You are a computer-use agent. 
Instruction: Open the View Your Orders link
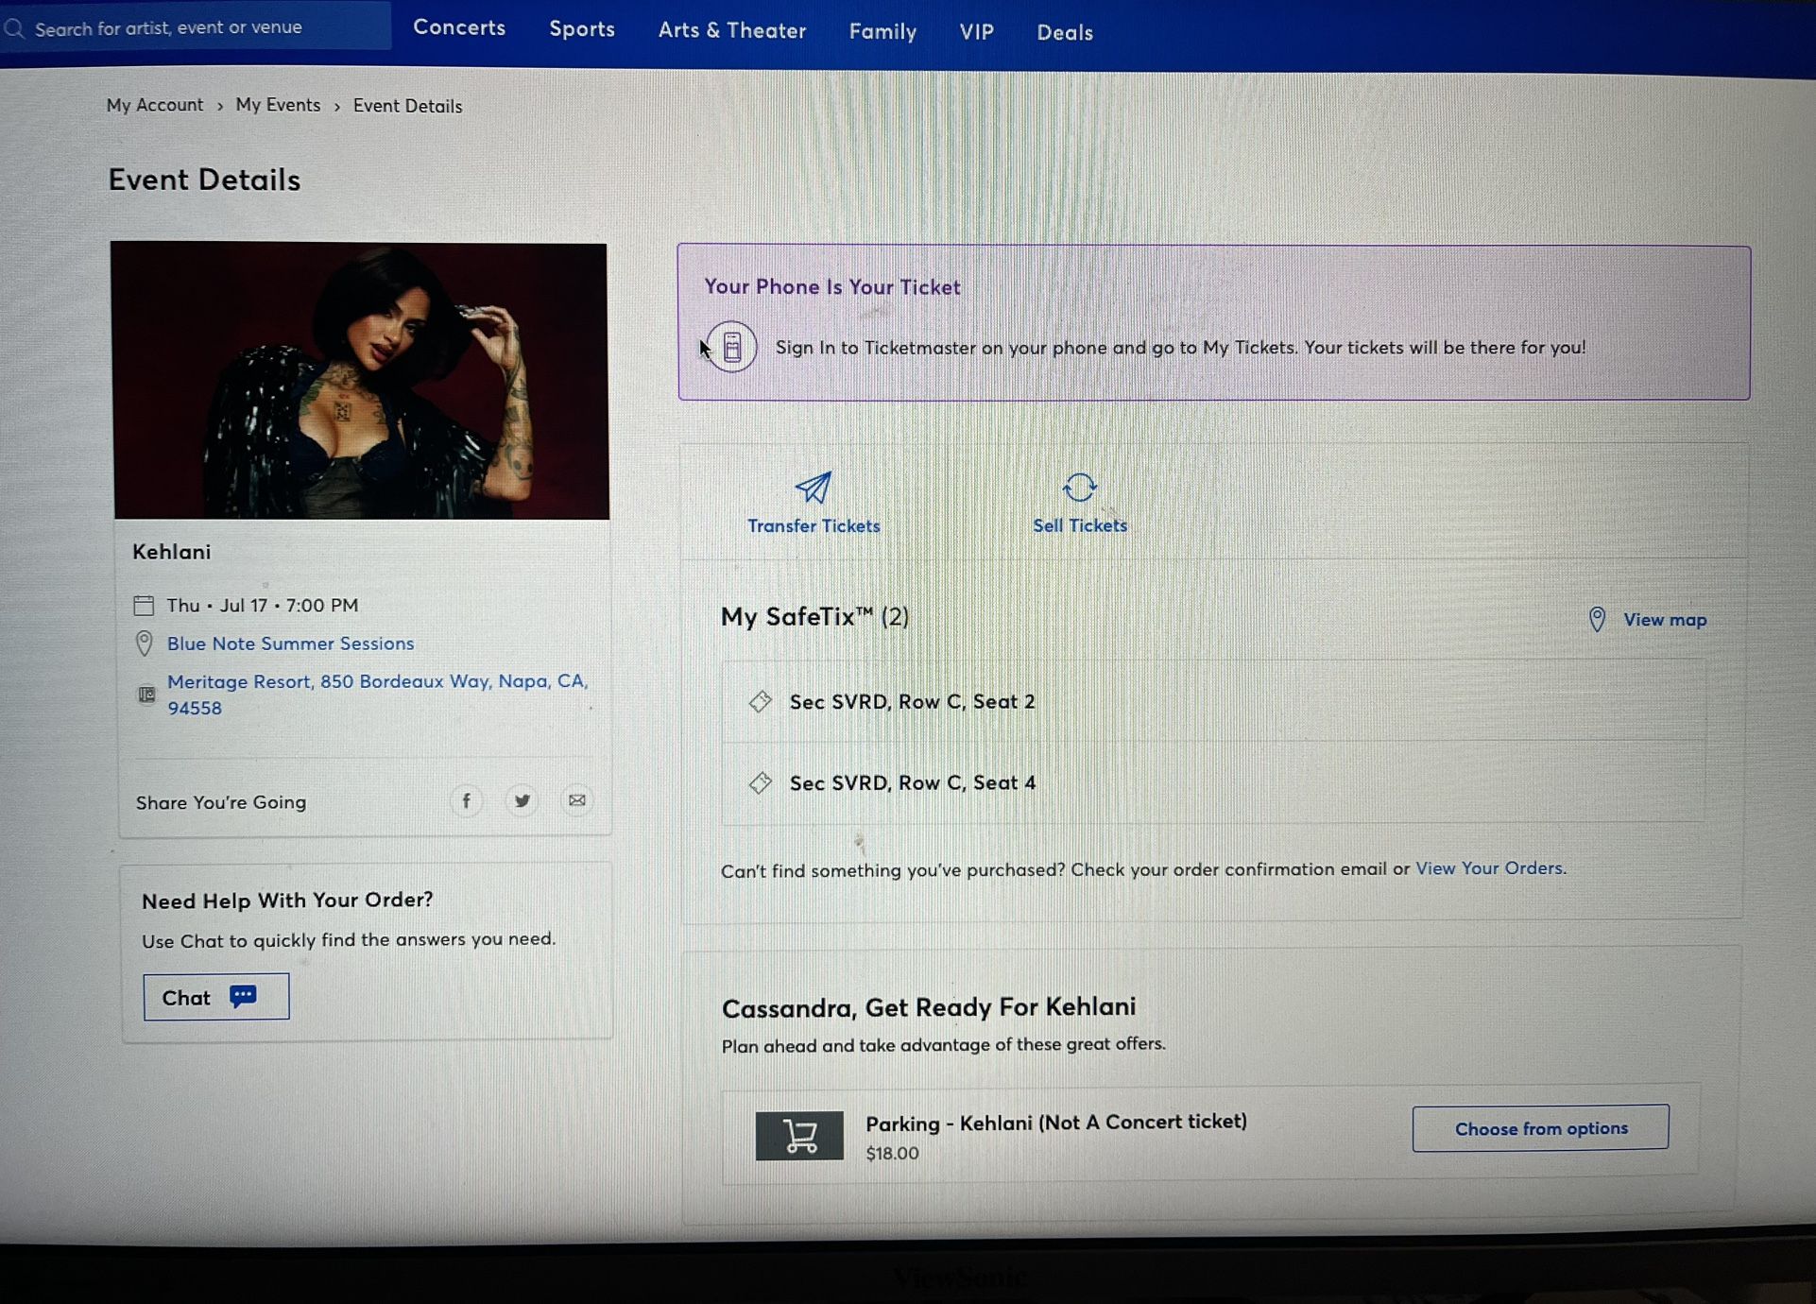(1489, 867)
